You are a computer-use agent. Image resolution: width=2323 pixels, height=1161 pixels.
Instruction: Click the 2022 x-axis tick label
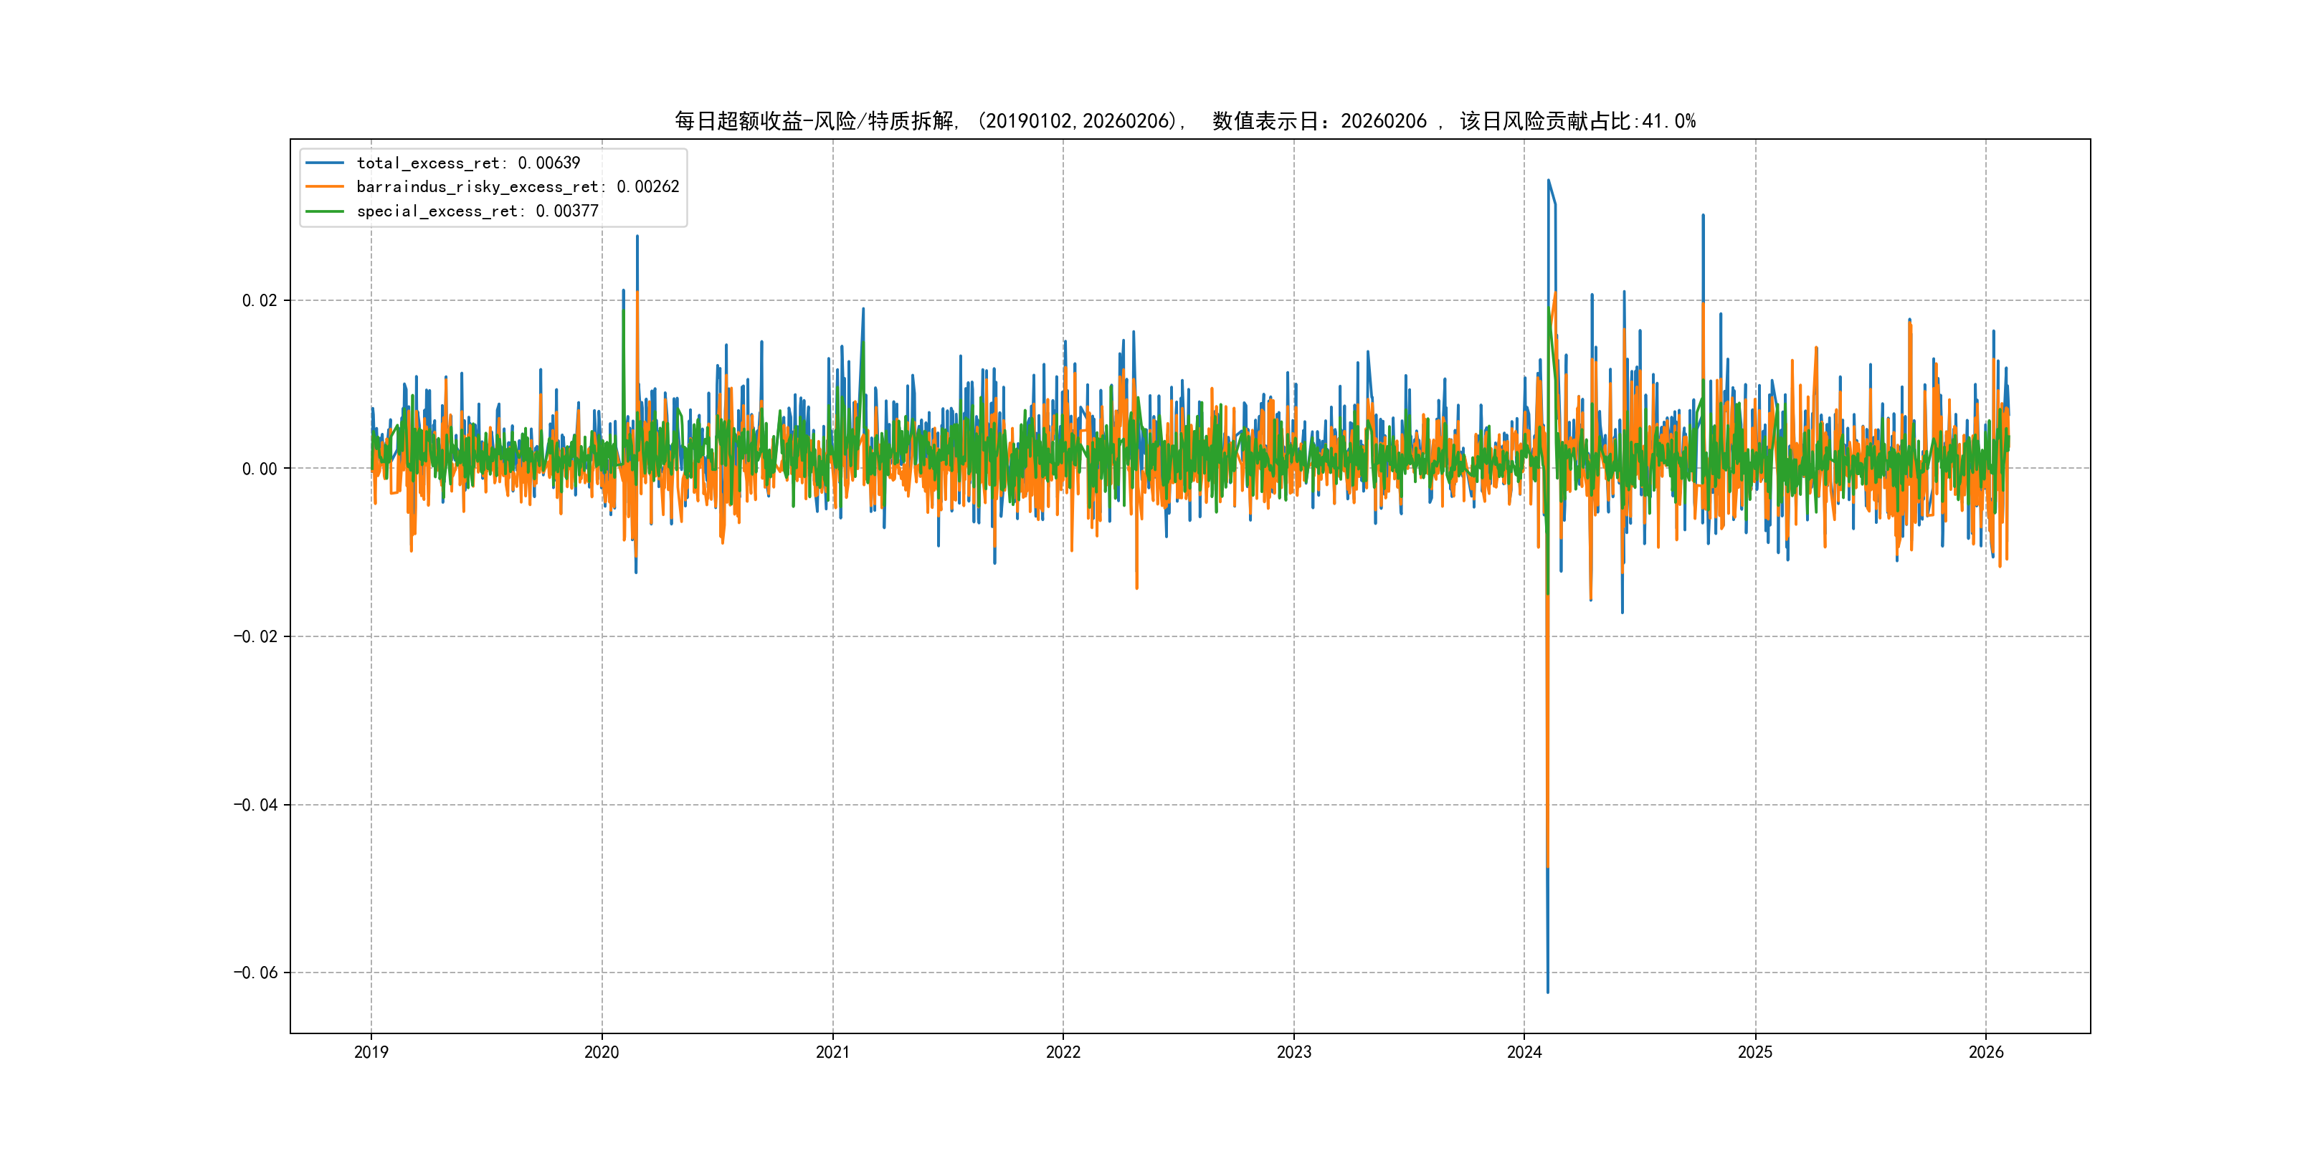pos(1063,1052)
